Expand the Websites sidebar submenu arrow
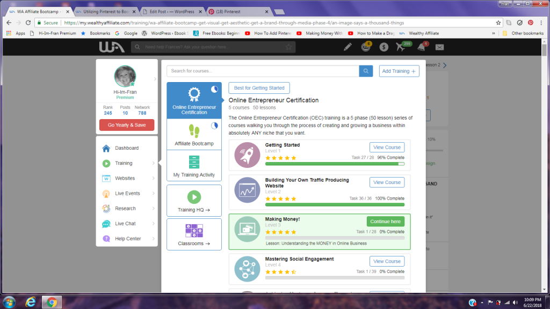Screen dimensions: 550x309 coord(153,178)
